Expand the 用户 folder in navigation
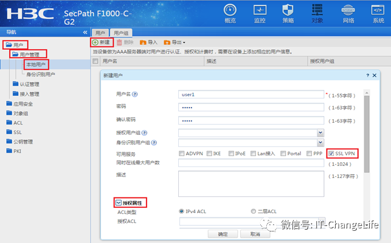Image resolution: width=391 pixels, height=243 pixels. tap(15, 45)
